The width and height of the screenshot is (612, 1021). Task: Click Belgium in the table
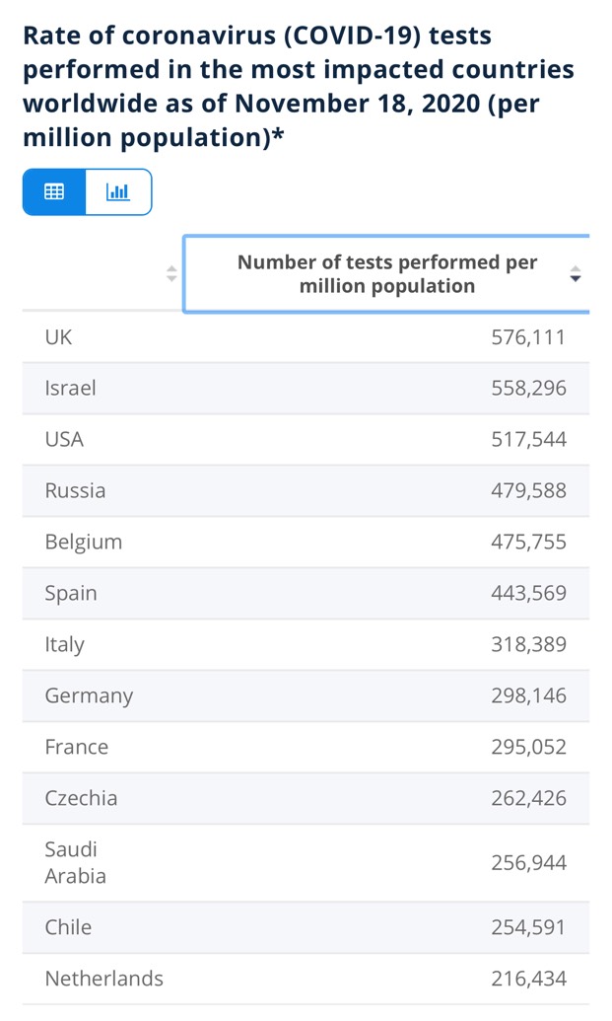point(83,543)
